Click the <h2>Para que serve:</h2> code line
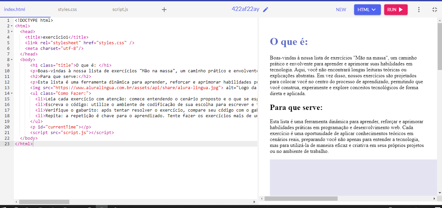 pos(60,77)
